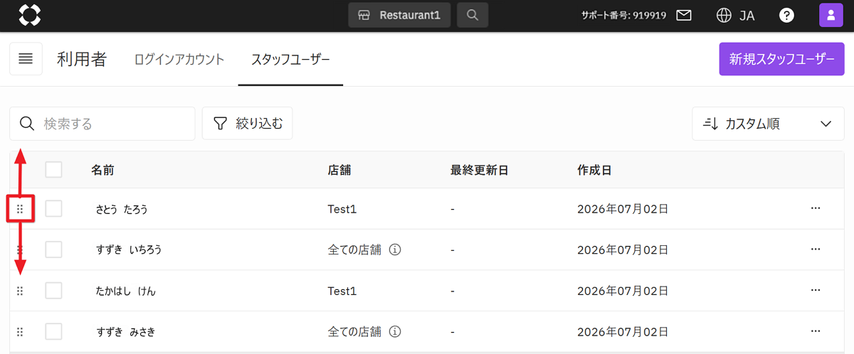The image size is (854, 354).
Task: Click Test1 store in さとう たろう row
Action: tap(342, 209)
